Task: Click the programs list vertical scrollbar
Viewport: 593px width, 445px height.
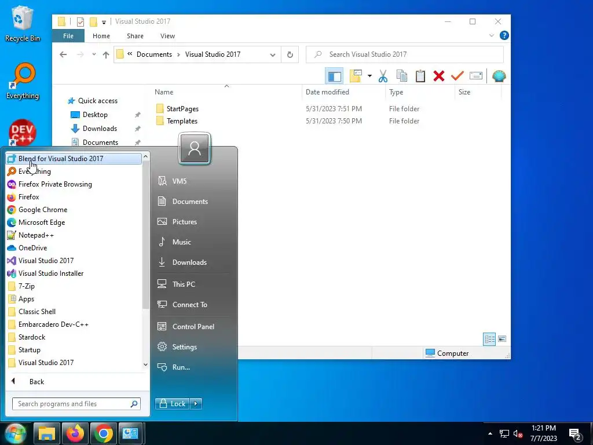Action: [145, 235]
